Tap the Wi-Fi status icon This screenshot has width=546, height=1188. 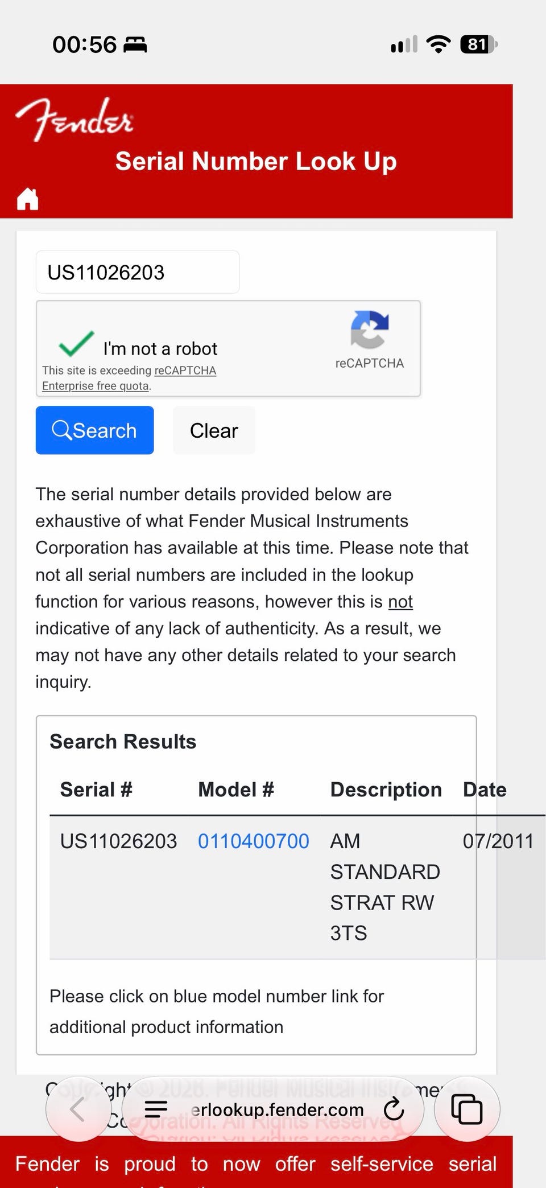click(x=439, y=44)
